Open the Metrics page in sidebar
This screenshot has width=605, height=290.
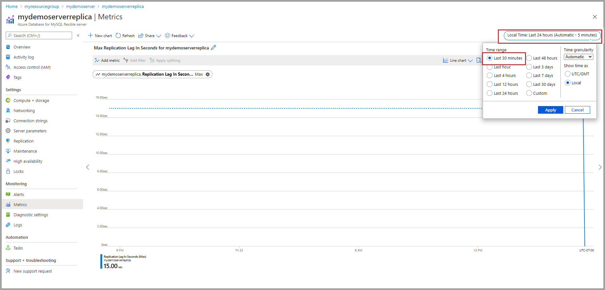(x=42, y=205)
